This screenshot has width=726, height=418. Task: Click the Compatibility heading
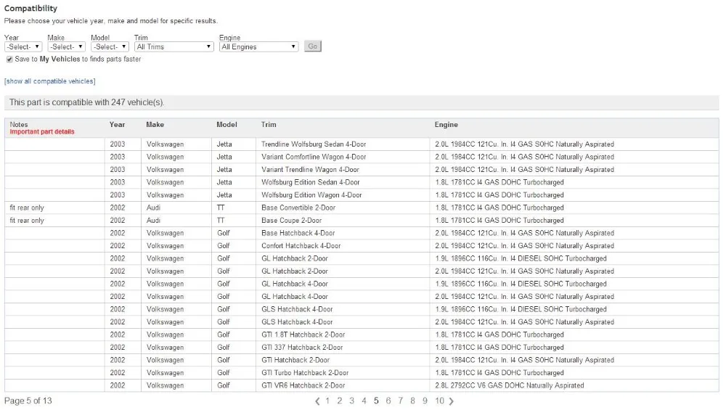coord(30,8)
